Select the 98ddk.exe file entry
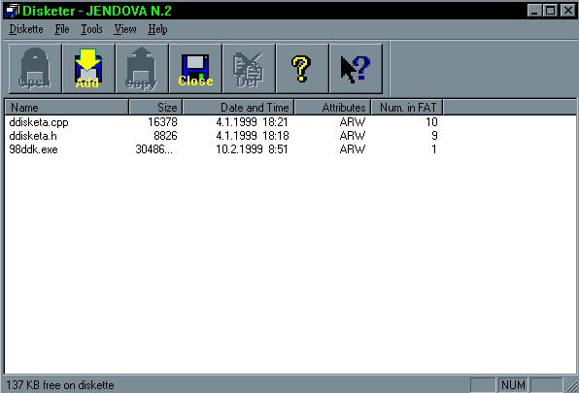This screenshot has height=393, width=579. pos(33,149)
